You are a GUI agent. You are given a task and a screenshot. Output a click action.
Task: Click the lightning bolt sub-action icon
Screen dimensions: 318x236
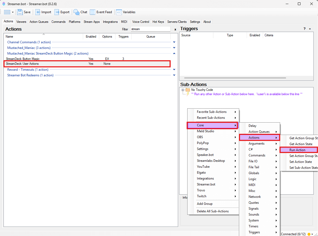[x=188, y=94]
